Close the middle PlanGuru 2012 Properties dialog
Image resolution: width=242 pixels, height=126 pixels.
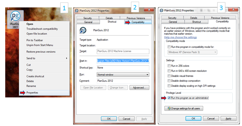coord(149,10)
